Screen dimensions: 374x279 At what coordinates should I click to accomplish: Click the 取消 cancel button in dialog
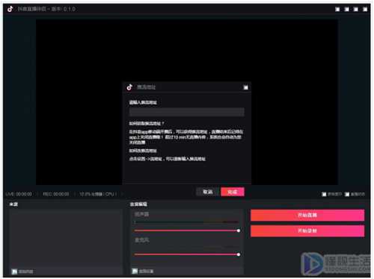208,192
